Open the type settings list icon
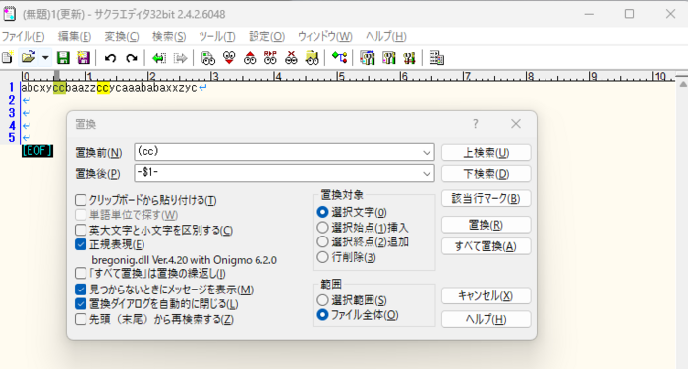This screenshot has height=369, width=688. click(x=367, y=57)
